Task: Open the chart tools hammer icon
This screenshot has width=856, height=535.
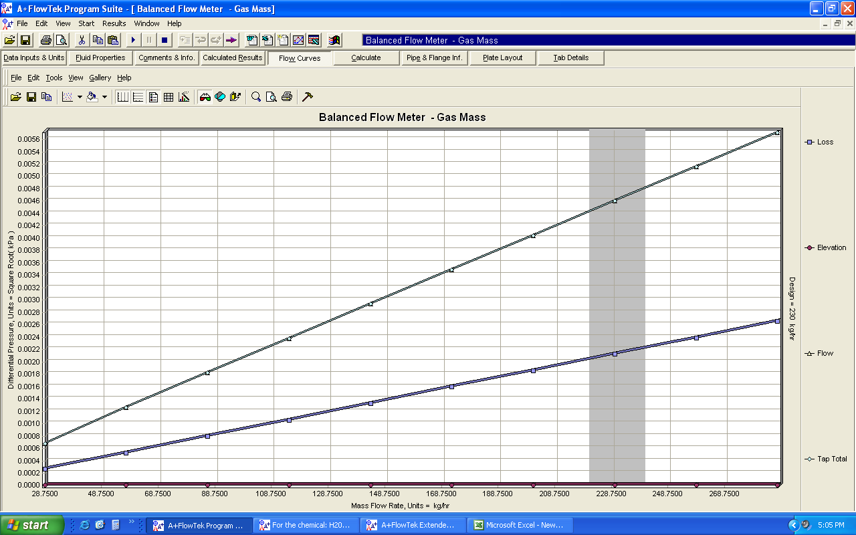Action: (308, 97)
